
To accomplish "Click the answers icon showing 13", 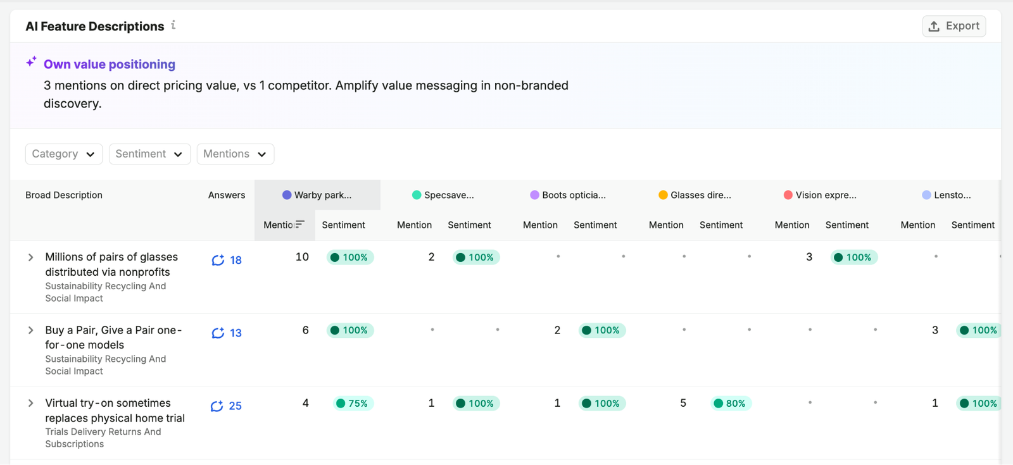I will coord(218,333).
